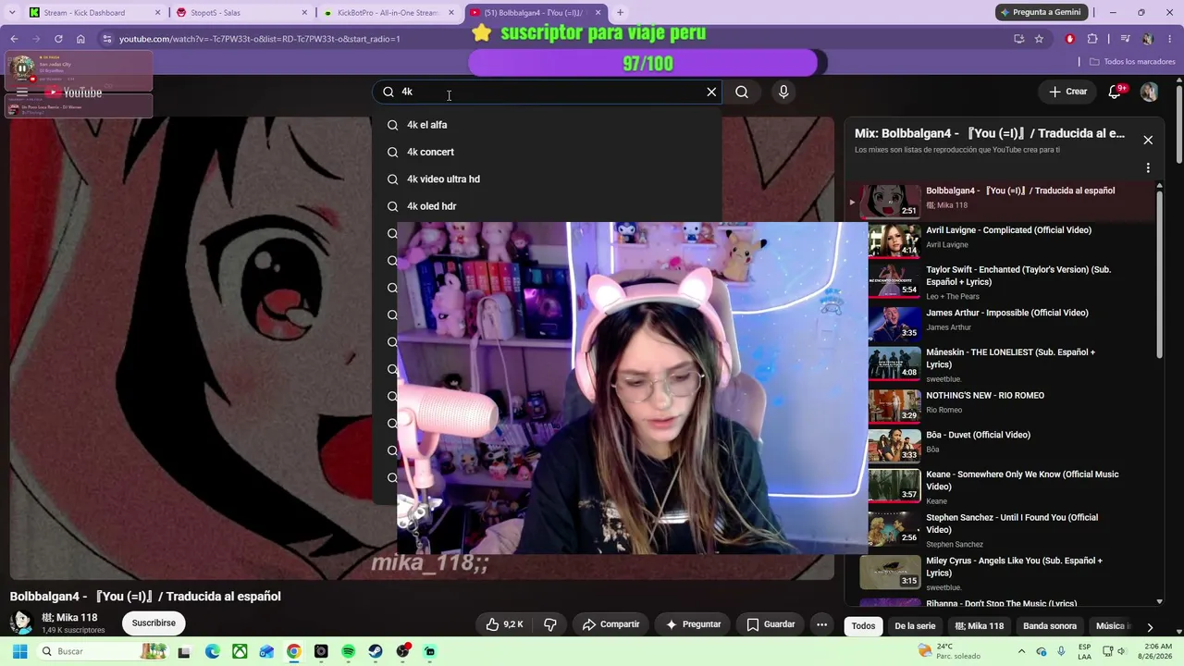The height and width of the screenshot is (666, 1184).
Task: Click the Crear button
Action: click(1067, 92)
